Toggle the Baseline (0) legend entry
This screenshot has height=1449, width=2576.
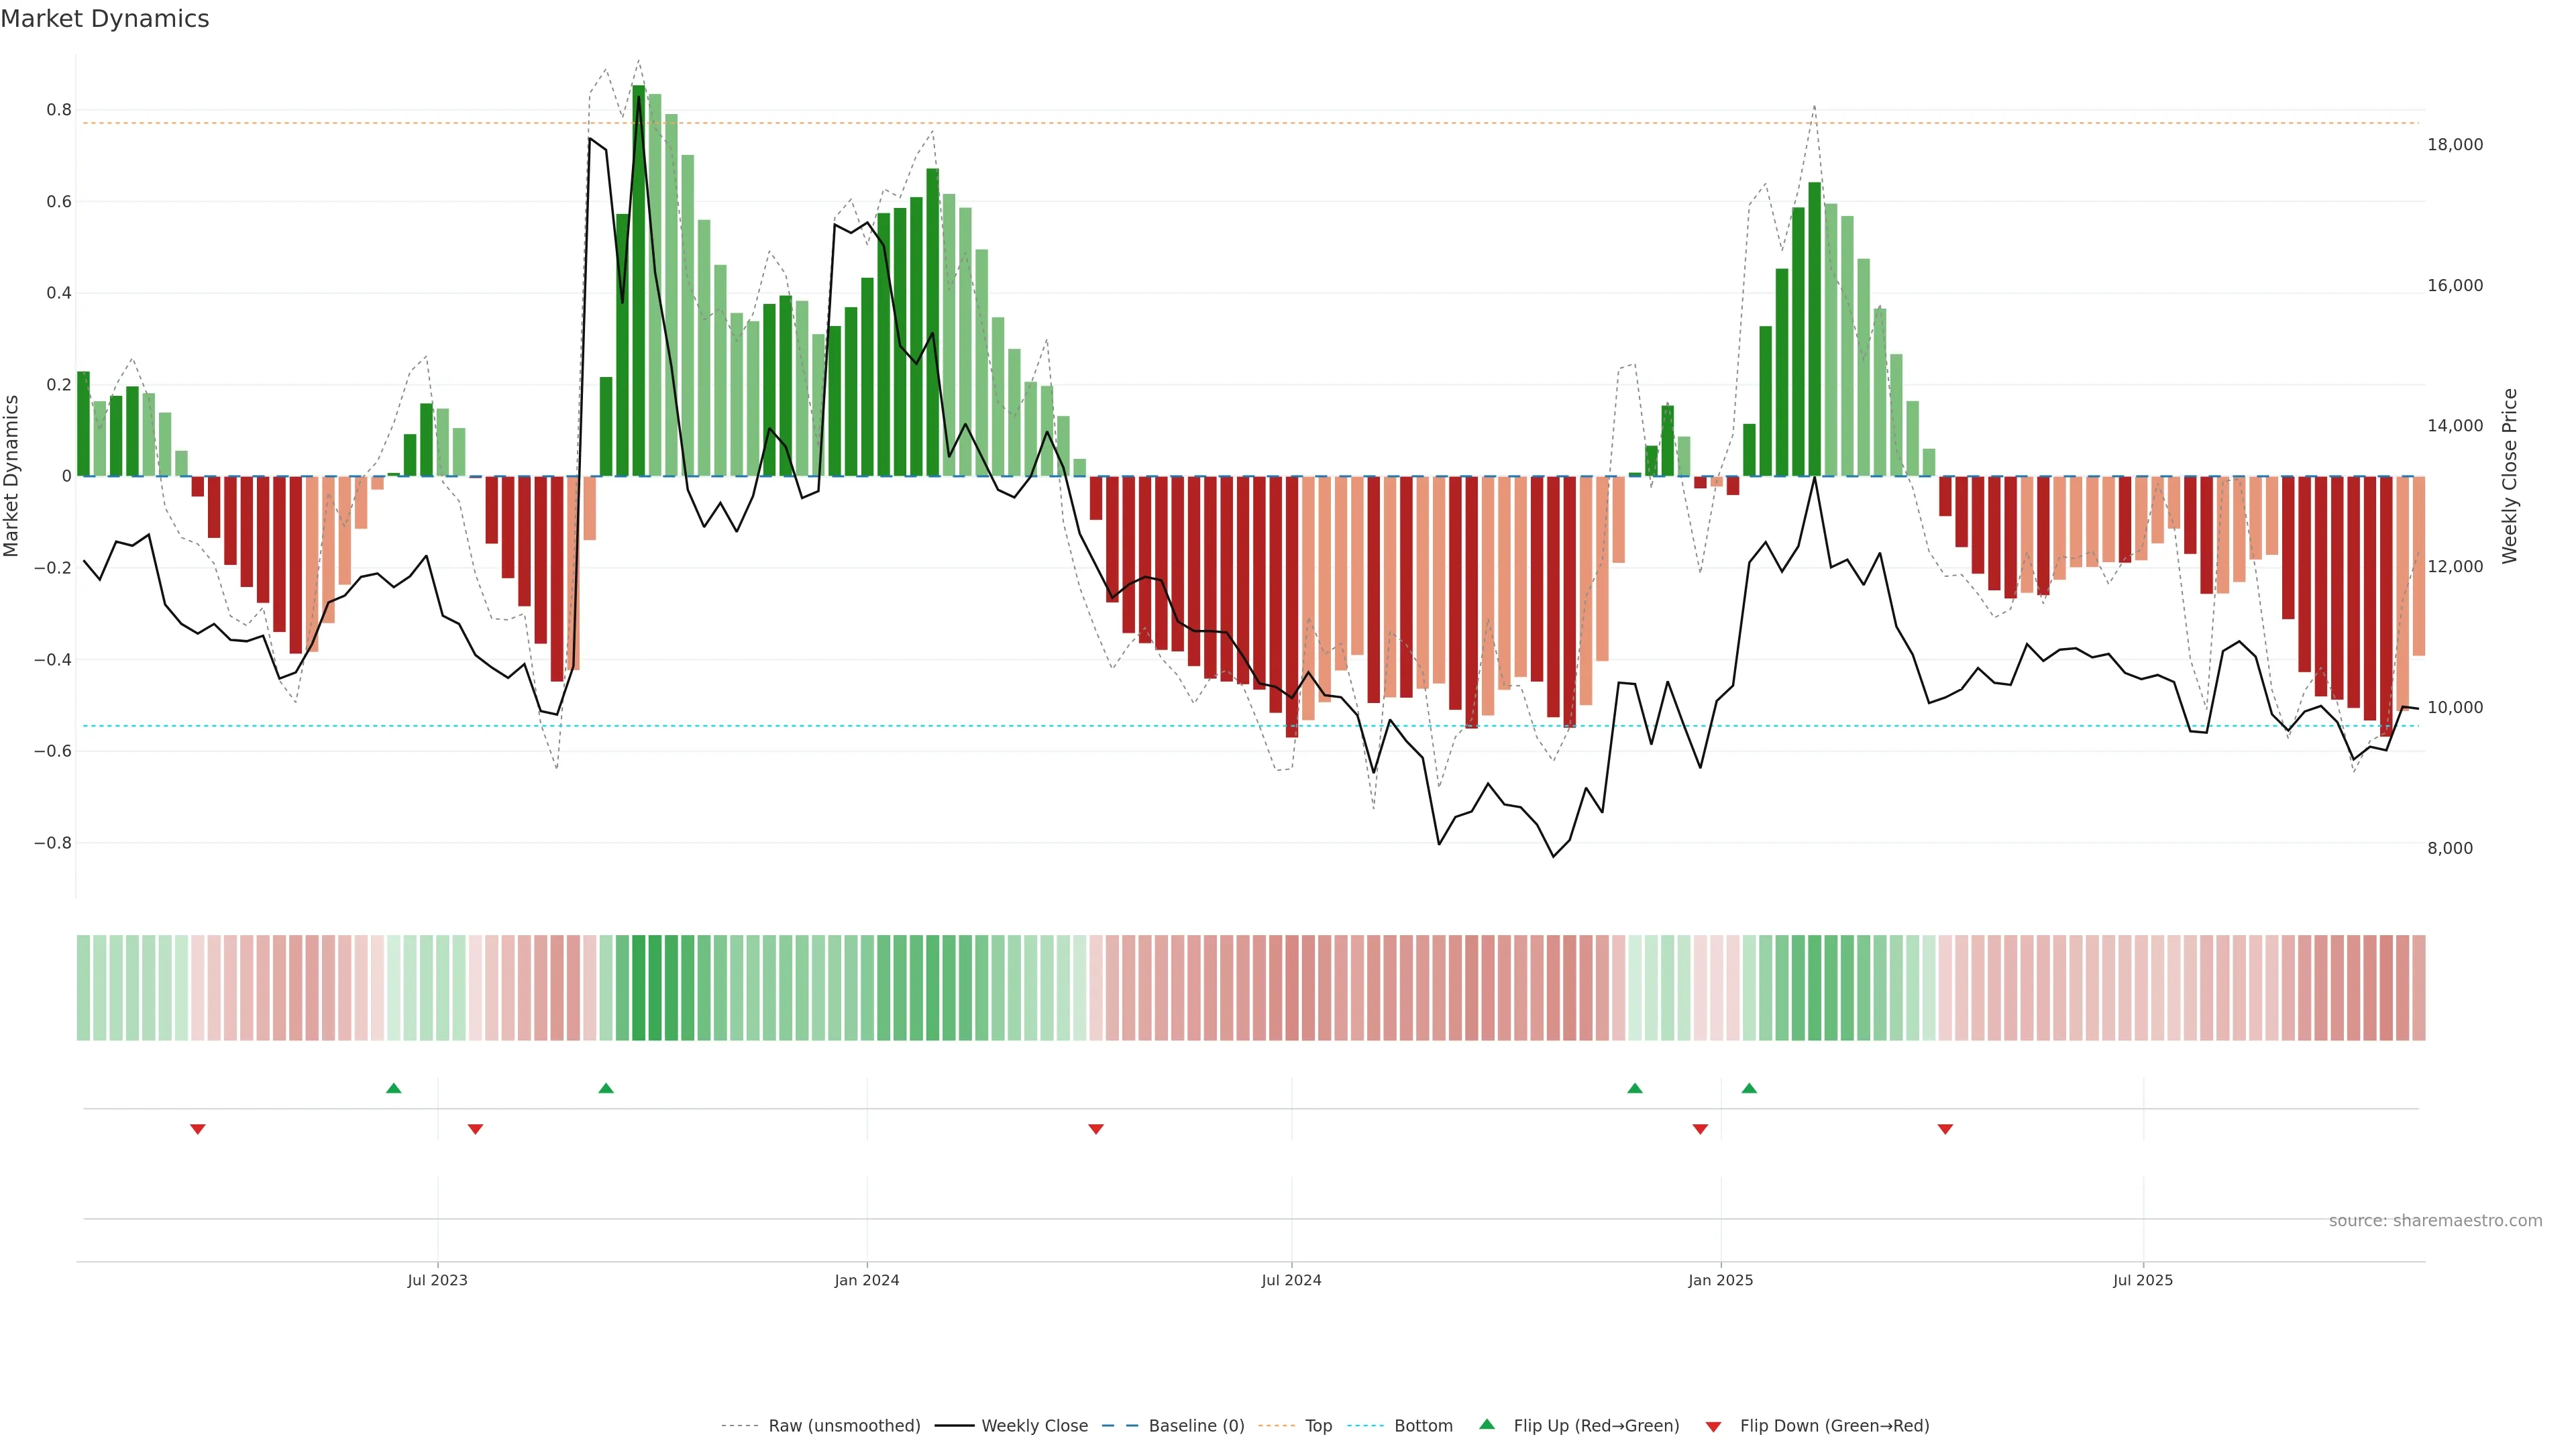click(1196, 1426)
